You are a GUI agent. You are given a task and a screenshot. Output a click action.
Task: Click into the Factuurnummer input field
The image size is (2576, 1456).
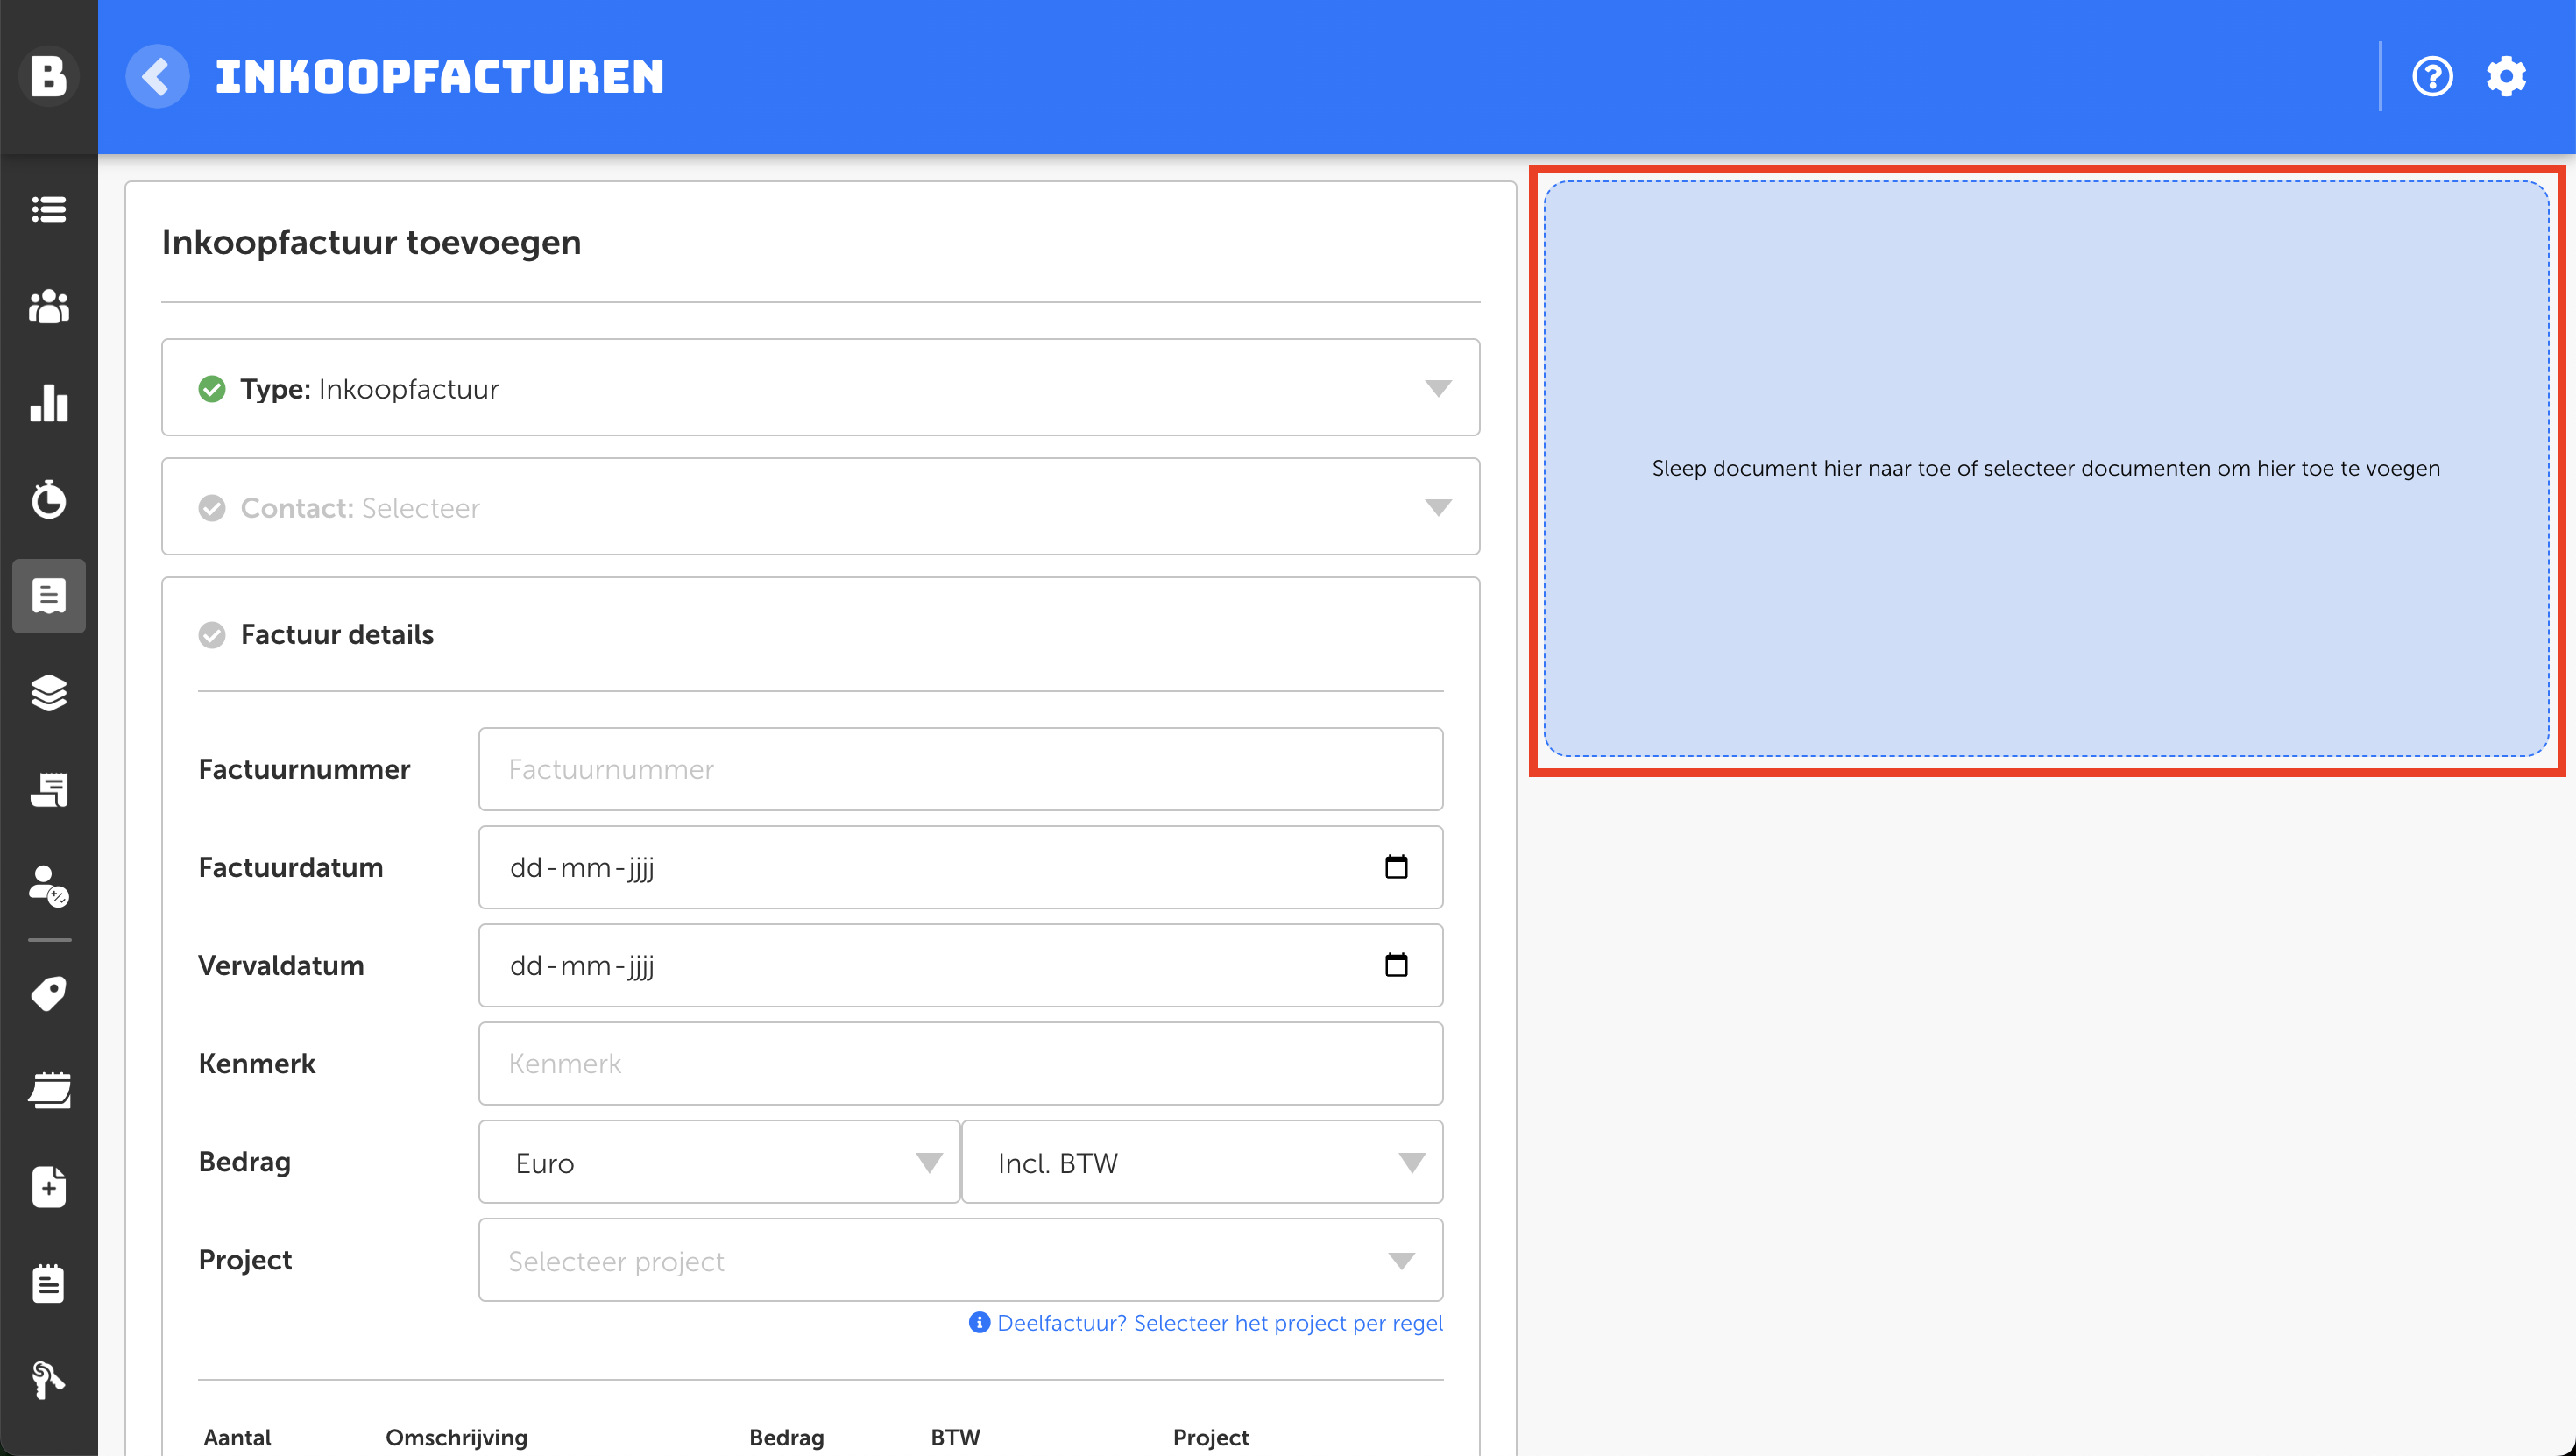click(960, 769)
